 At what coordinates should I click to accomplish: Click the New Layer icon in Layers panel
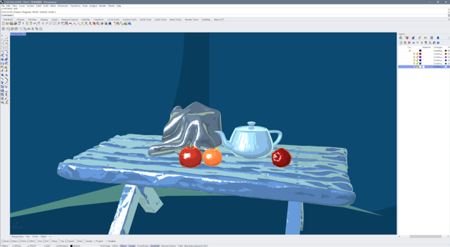pyautogui.click(x=401, y=43)
